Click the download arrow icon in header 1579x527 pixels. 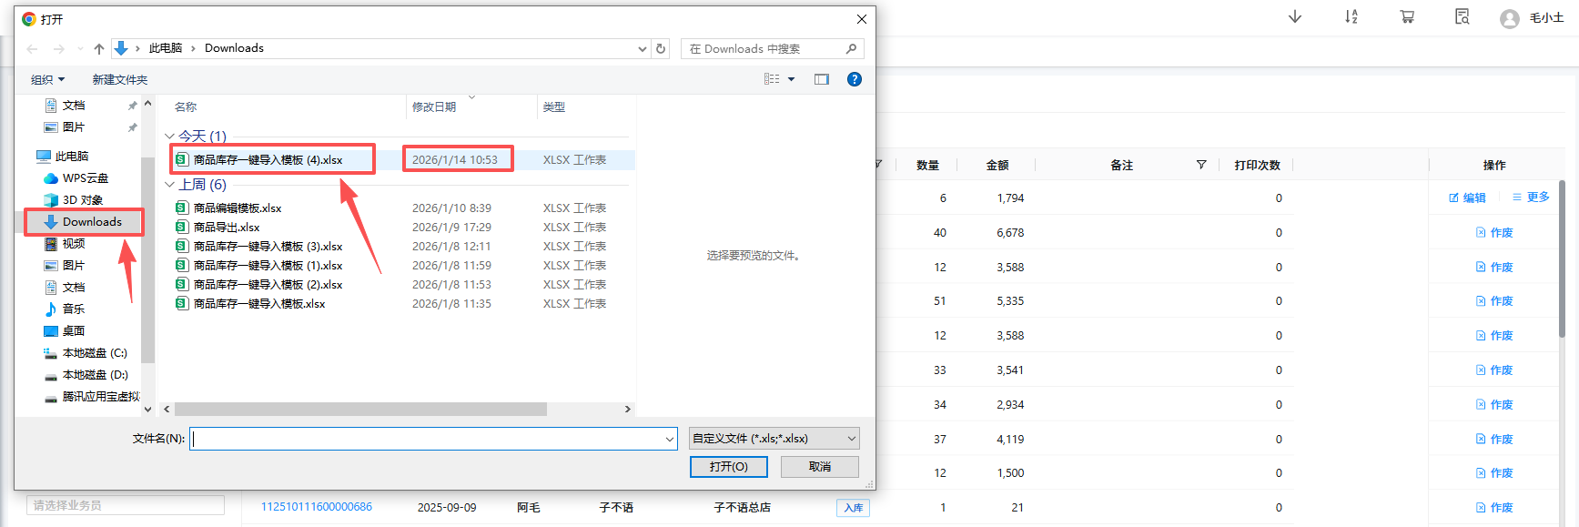1294,17
